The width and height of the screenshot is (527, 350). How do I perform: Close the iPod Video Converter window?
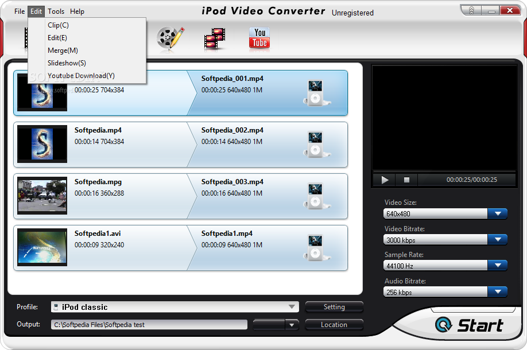pos(510,10)
